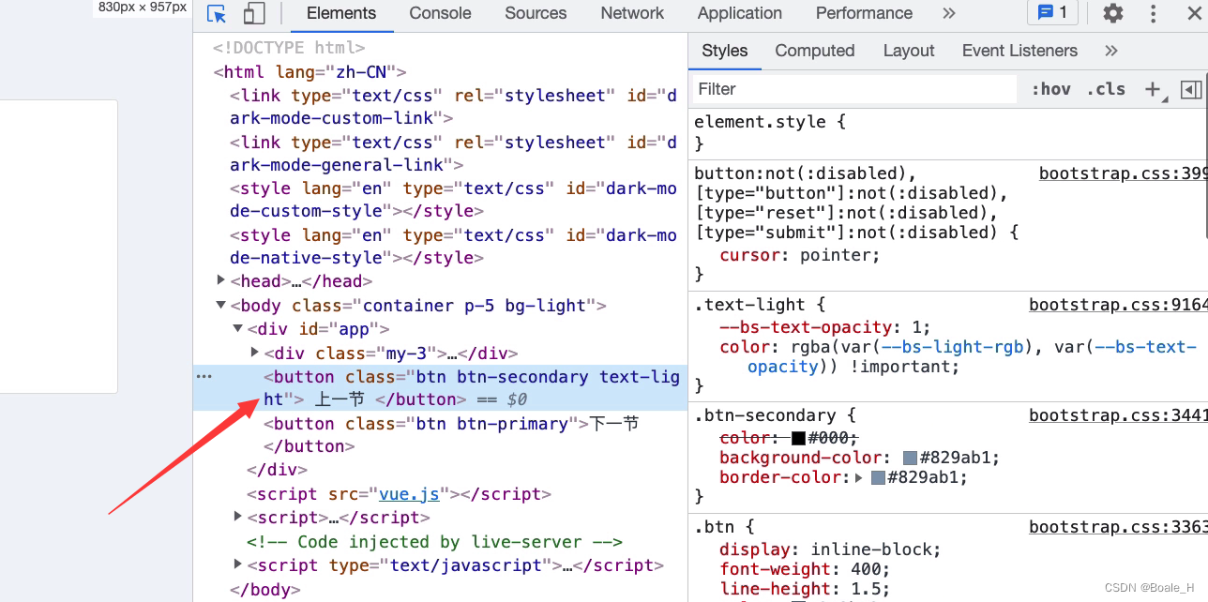
Task: Select the button btn-secondary text-light node
Action: pos(440,388)
